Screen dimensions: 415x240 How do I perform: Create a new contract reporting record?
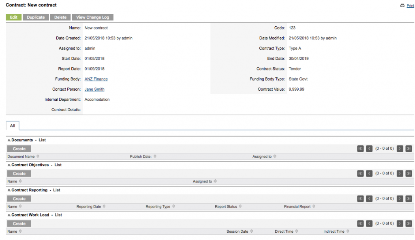point(19,199)
